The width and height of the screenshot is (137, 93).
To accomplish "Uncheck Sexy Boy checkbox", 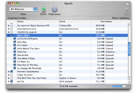I will [x=15, y=42].
